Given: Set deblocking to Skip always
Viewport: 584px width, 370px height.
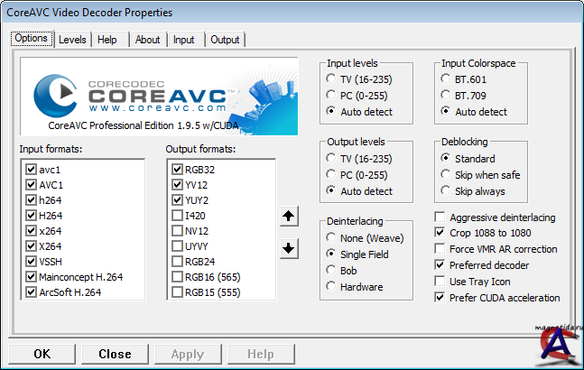Looking at the screenshot, I should [x=447, y=190].
